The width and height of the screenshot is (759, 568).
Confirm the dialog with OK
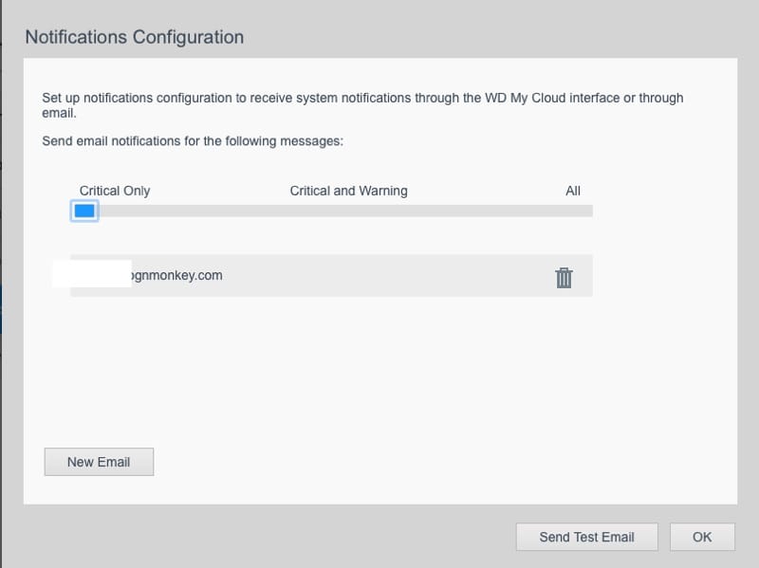(x=702, y=537)
